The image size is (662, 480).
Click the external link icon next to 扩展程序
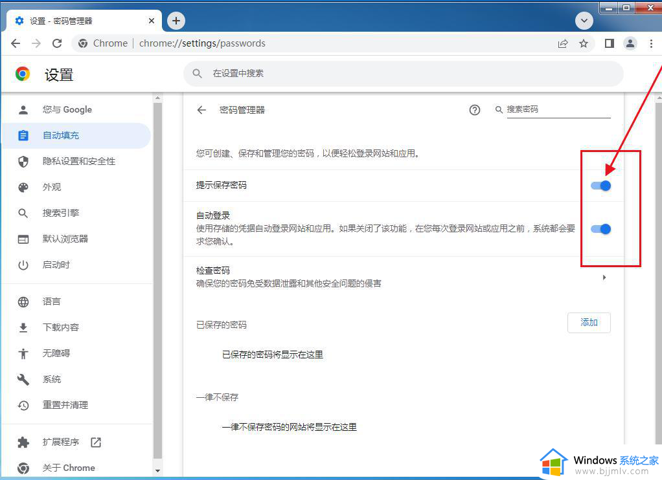97,442
